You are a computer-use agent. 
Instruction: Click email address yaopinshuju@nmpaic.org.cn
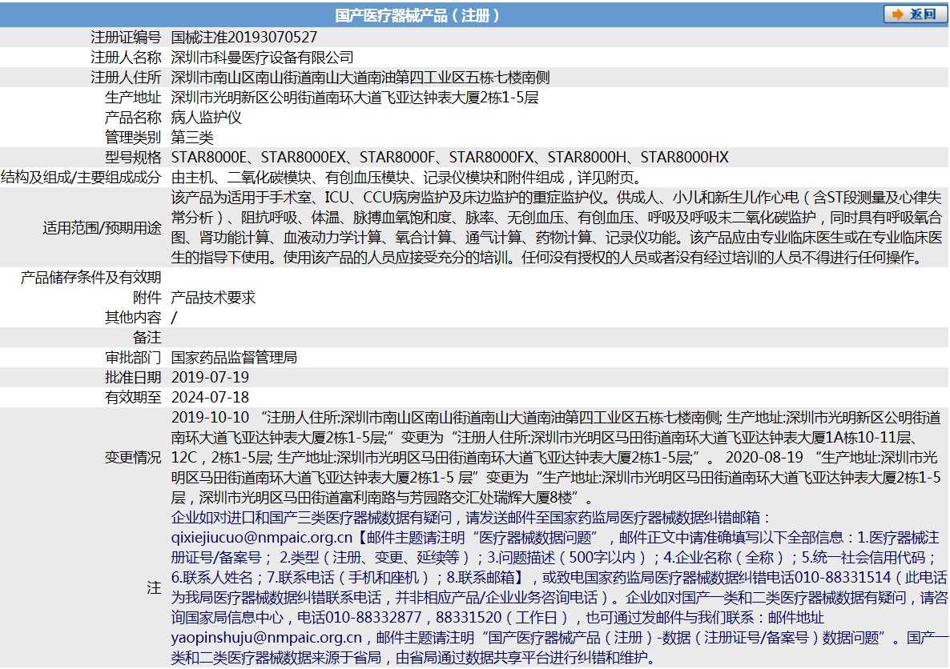tap(267, 637)
